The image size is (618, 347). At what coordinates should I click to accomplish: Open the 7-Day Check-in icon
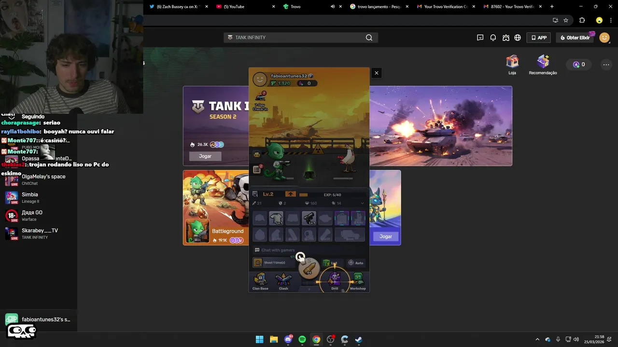(x=260, y=101)
